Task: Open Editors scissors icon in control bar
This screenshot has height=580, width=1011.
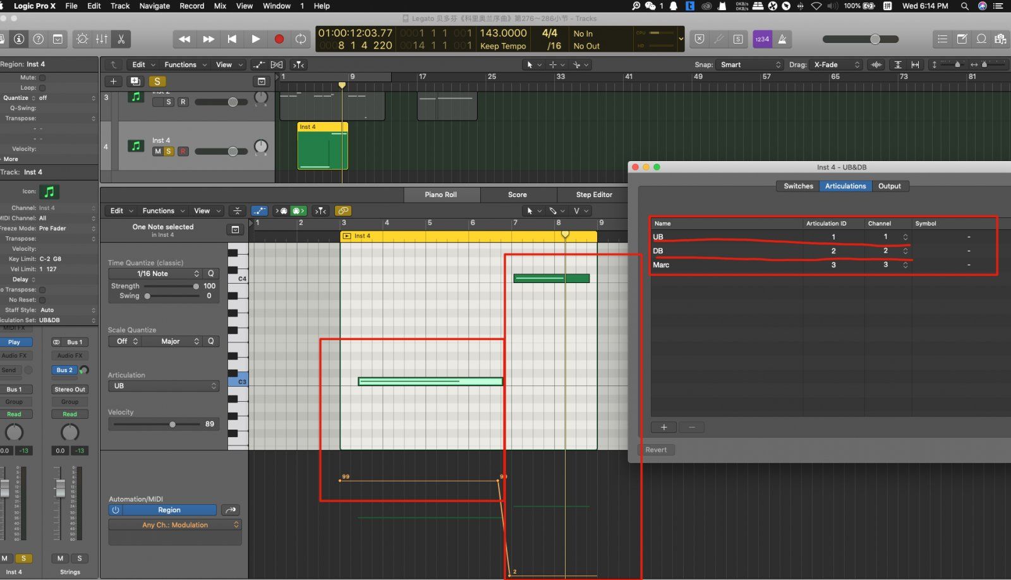Action: pos(121,39)
